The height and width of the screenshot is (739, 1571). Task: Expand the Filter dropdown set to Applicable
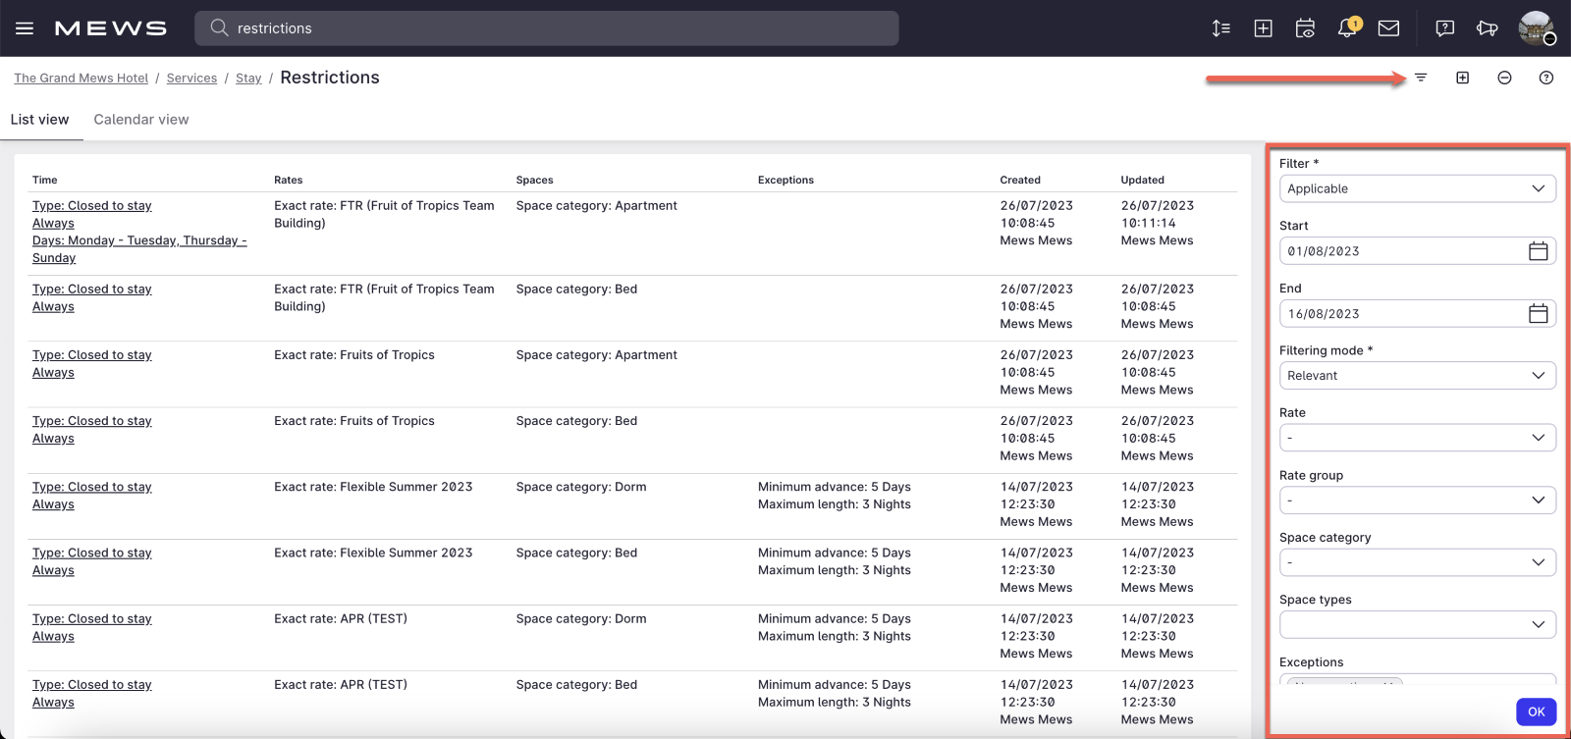[x=1418, y=188]
